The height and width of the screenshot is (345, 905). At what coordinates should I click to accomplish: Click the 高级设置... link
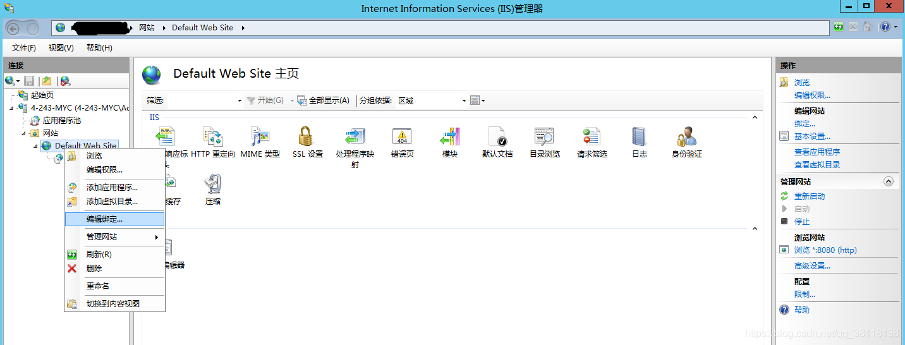click(x=812, y=266)
